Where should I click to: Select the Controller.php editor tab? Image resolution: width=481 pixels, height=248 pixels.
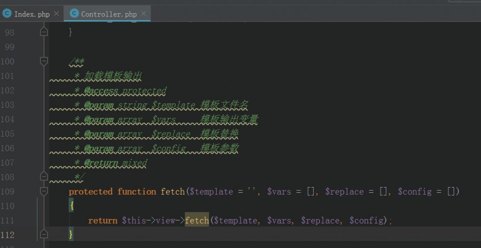pyautogui.click(x=109, y=14)
